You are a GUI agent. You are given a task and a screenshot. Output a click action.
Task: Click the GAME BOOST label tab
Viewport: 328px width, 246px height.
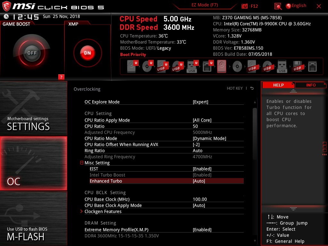point(16,24)
